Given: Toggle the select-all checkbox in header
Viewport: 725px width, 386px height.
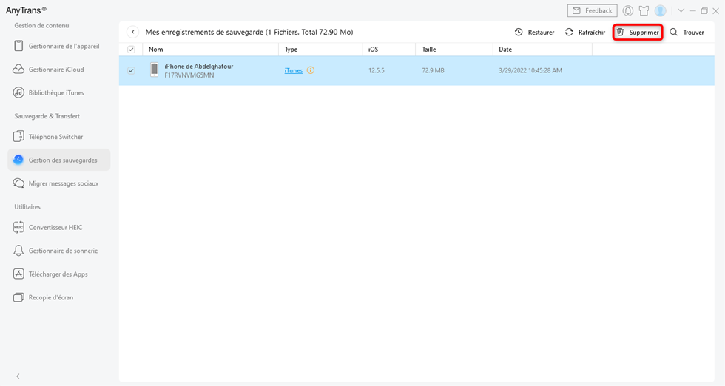Looking at the screenshot, I should pos(132,50).
